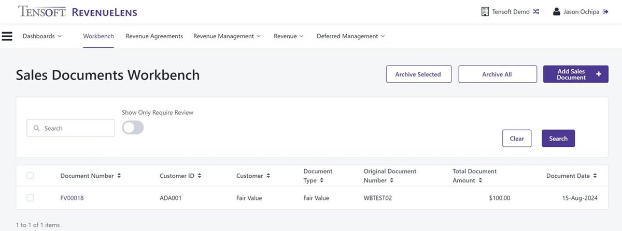Click the Archive Selected button
The width and height of the screenshot is (622, 231).
tap(419, 74)
